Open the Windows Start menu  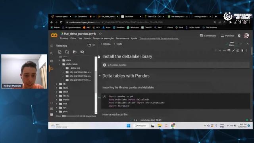click(129, 126)
